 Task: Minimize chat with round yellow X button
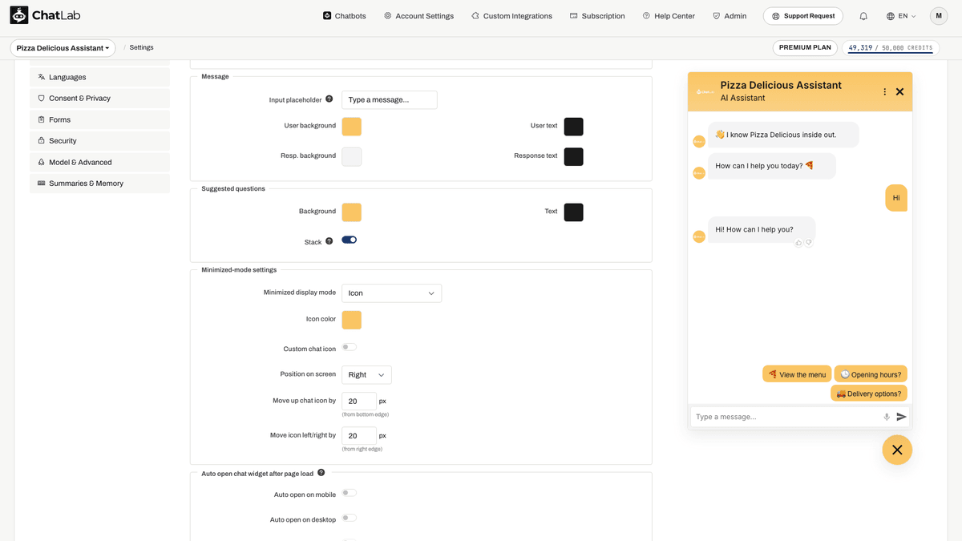897,450
